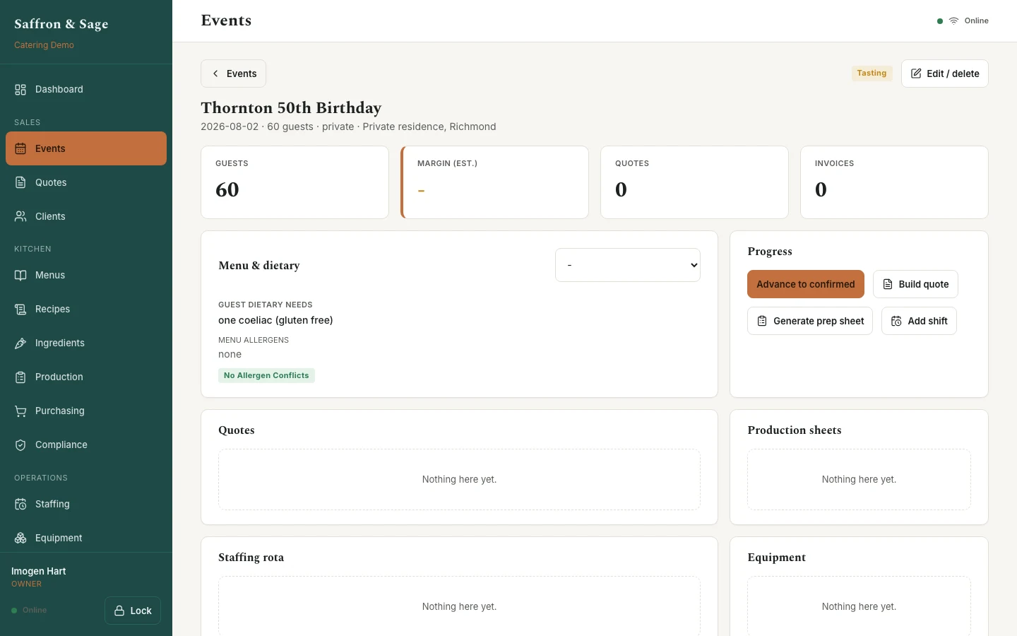Click the Progress panel heading

tap(770, 252)
